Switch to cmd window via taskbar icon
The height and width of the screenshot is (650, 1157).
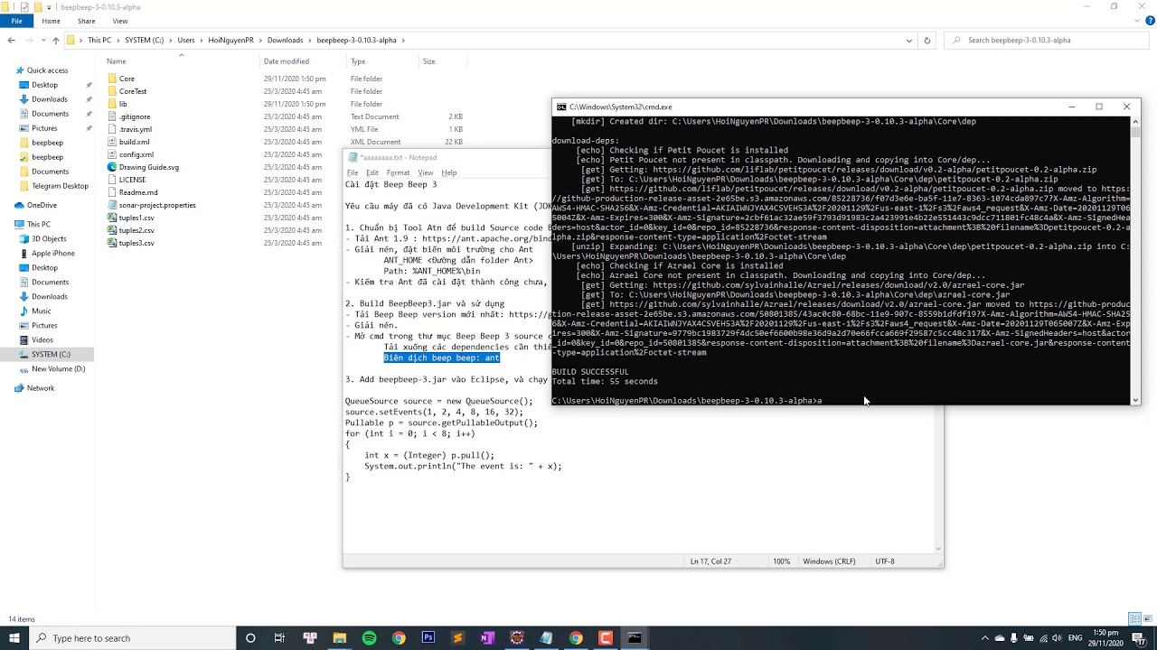635,638
